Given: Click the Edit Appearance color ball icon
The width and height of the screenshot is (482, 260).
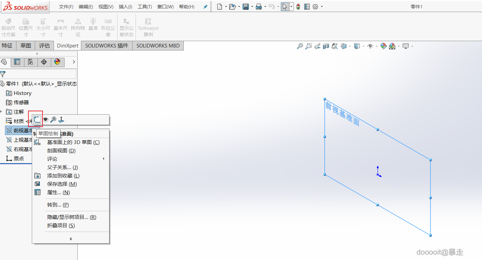Looking at the screenshot, I should (384, 46).
